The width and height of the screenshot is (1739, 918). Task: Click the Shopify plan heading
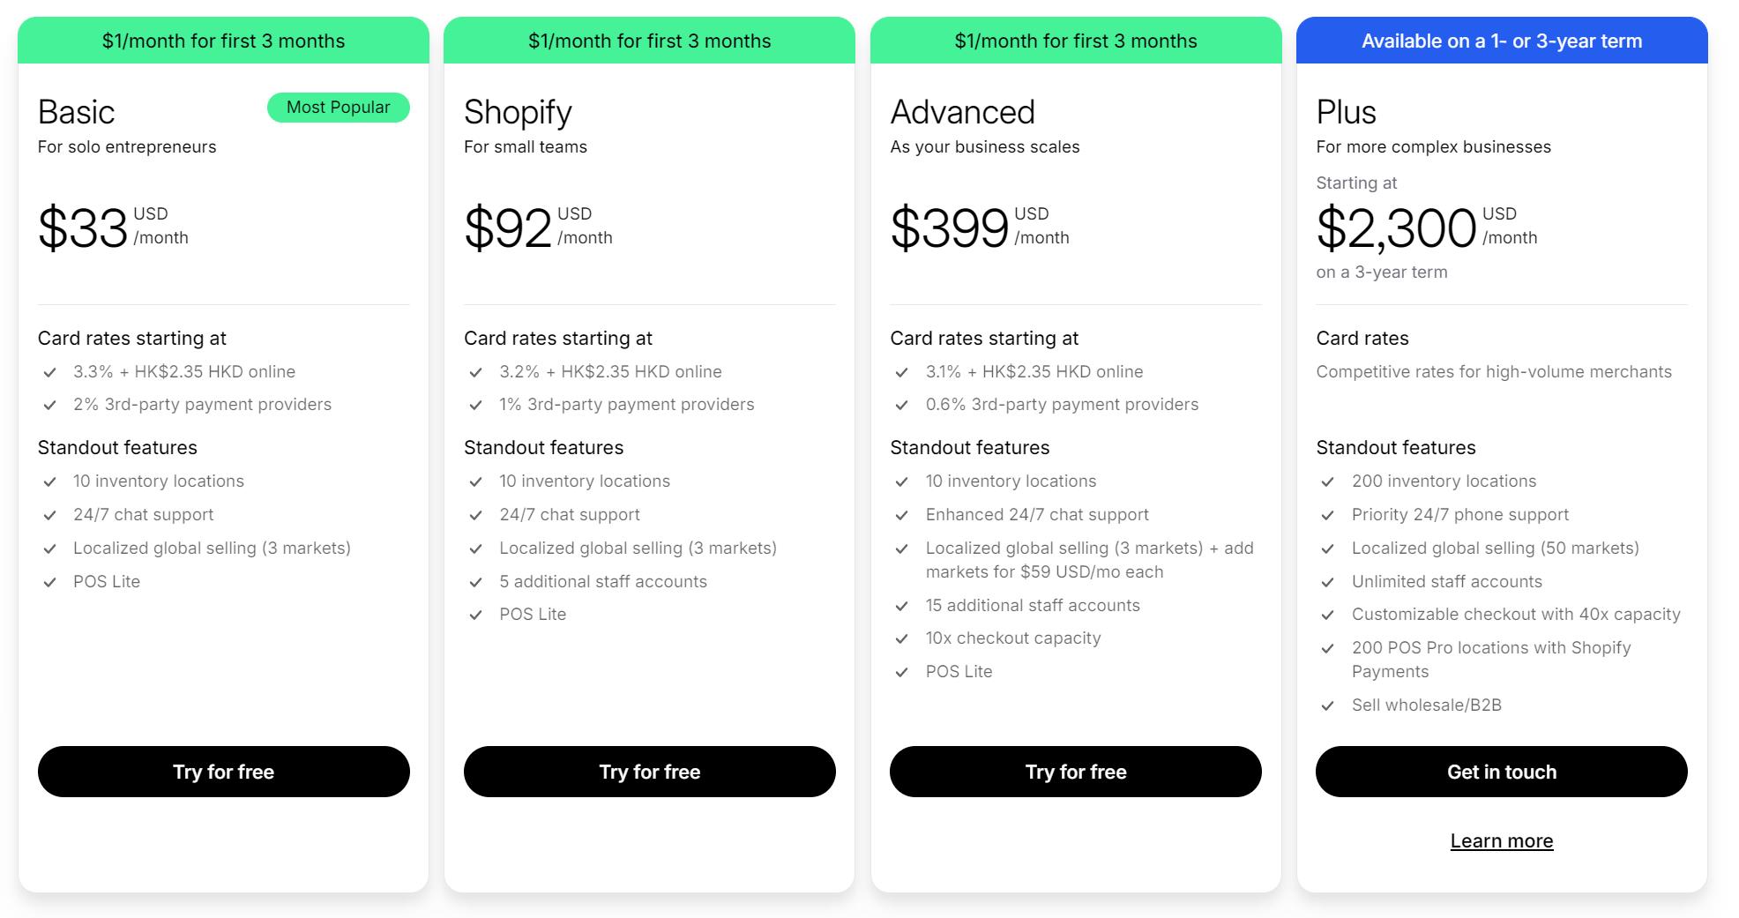point(518,111)
